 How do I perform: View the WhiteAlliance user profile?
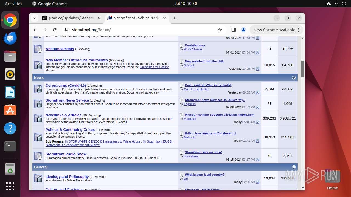tap(193, 49)
